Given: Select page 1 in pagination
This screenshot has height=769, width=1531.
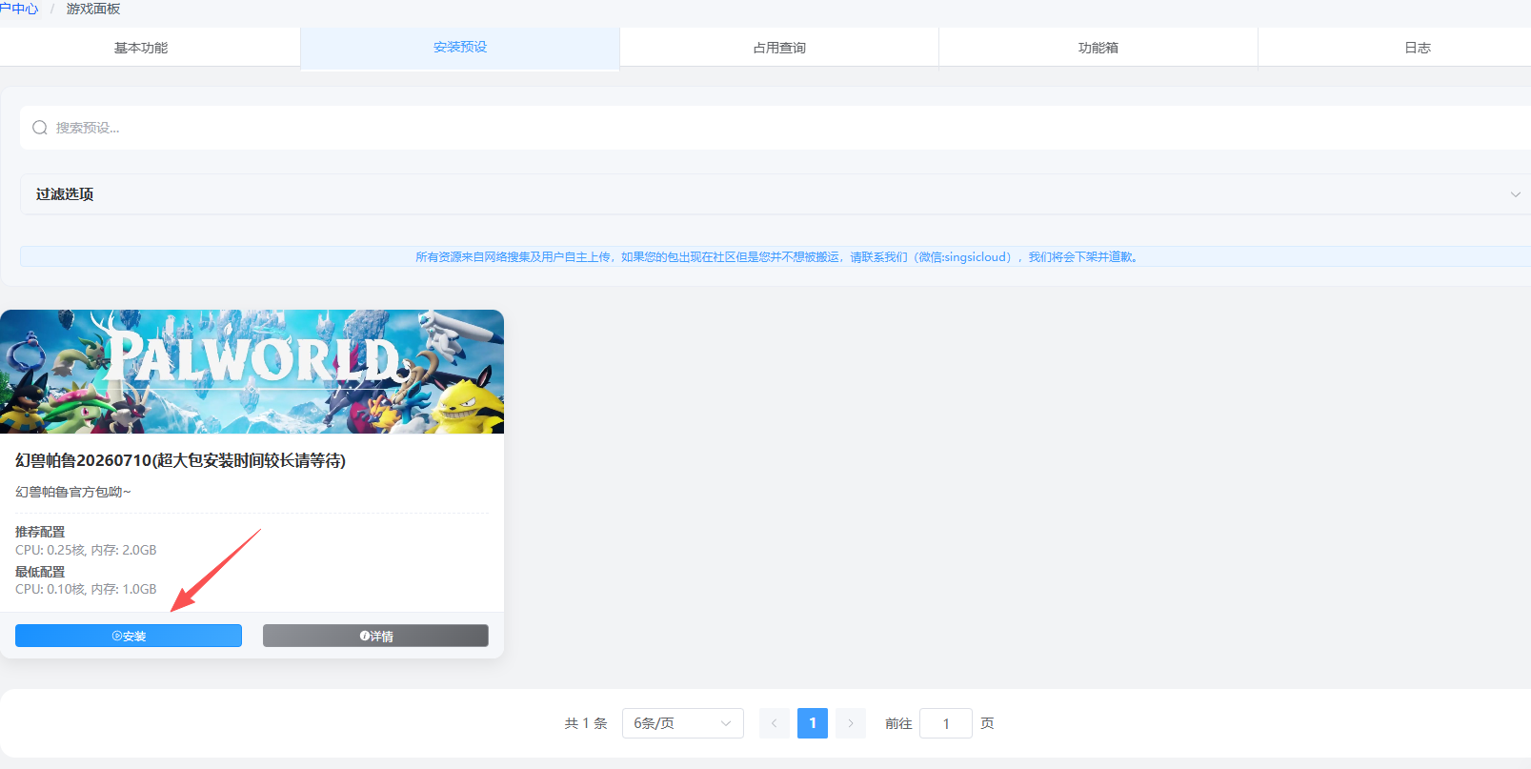Looking at the screenshot, I should (813, 723).
